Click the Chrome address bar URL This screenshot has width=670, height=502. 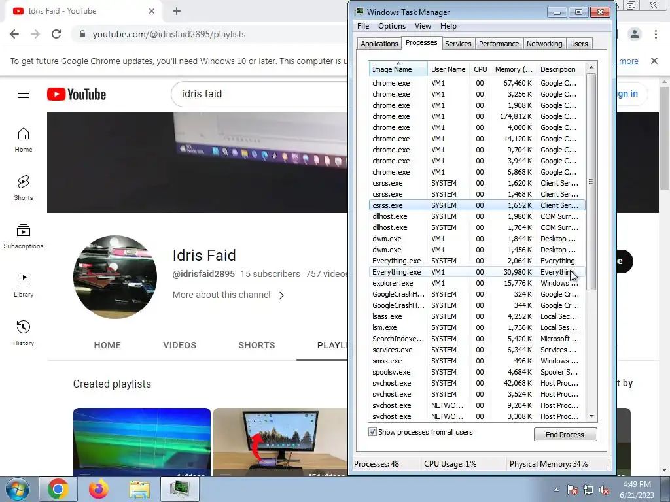[169, 34]
